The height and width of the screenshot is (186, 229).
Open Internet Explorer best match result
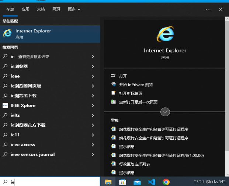(50, 34)
